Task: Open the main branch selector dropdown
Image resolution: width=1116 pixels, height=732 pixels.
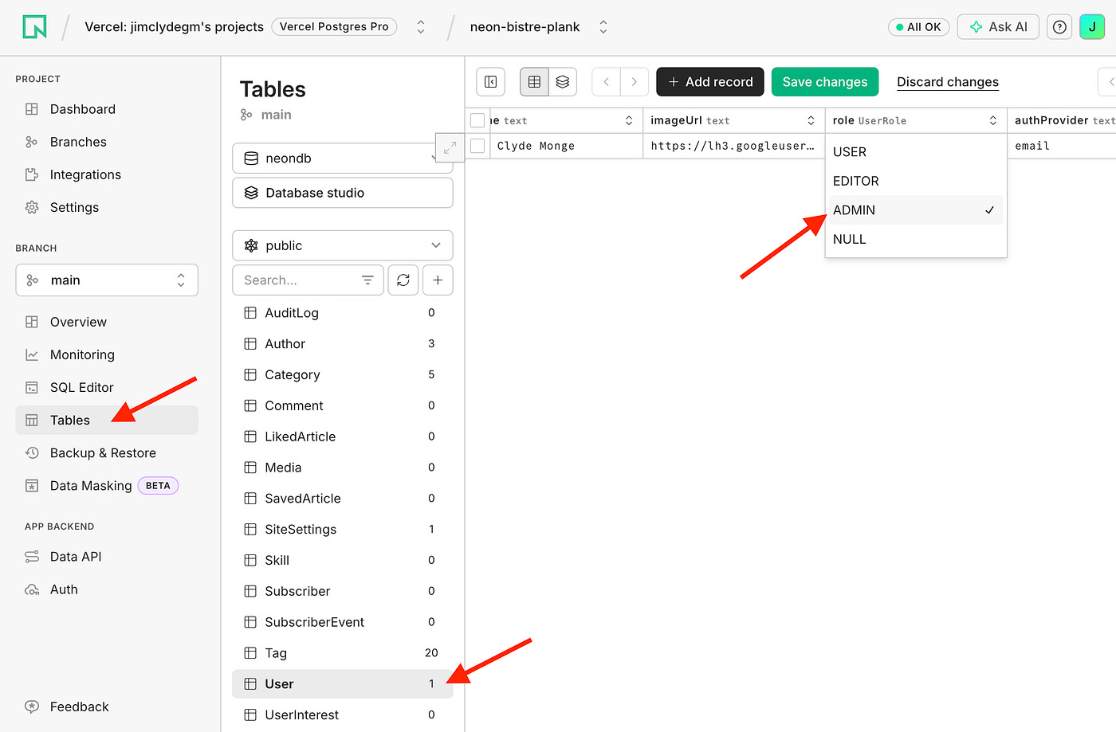Action: (107, 280)
